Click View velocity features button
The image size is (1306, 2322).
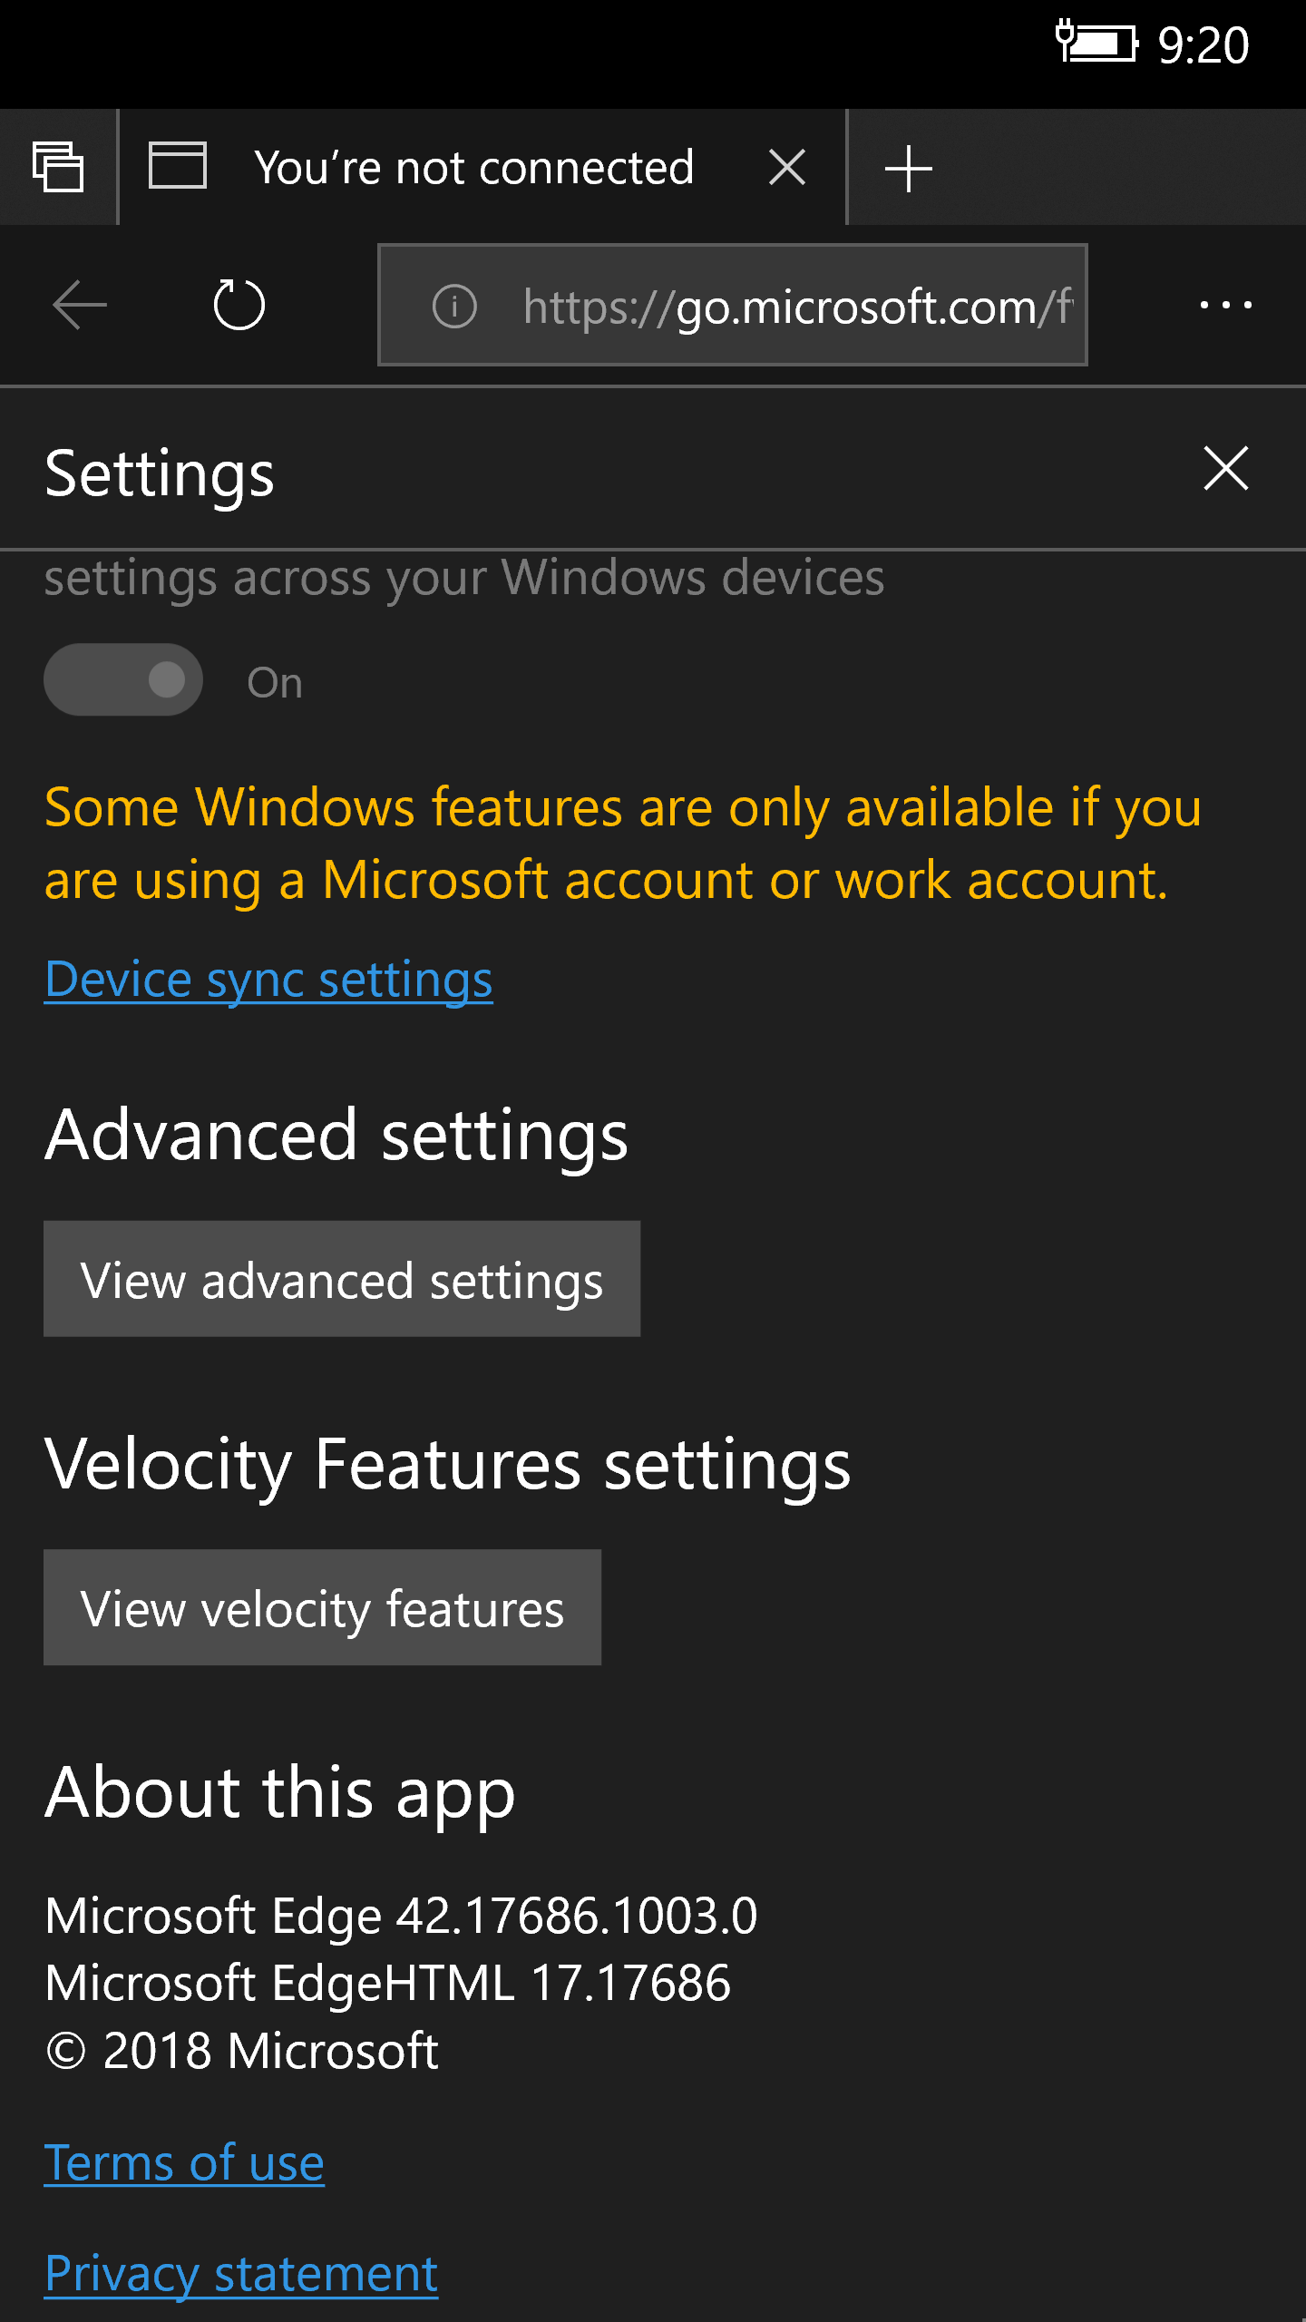click(322, 1607)
